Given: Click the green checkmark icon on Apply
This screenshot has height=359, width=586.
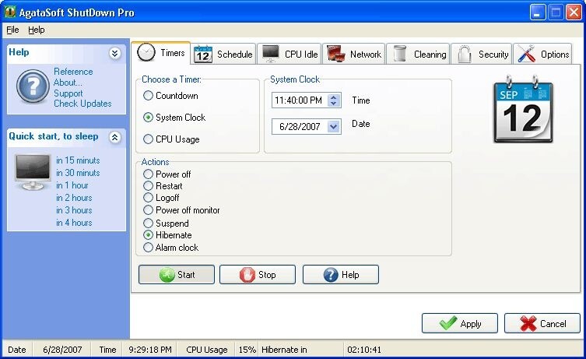Looking at the screenshot, I should point(447,323).
